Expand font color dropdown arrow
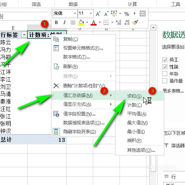The height and width of the screenshot is (185, 185). pos(100,23)
